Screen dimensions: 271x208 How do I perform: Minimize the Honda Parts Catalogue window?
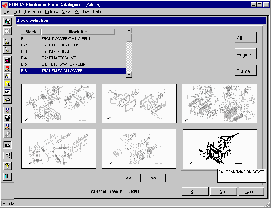pyautogui.click(x=254, y=5)
